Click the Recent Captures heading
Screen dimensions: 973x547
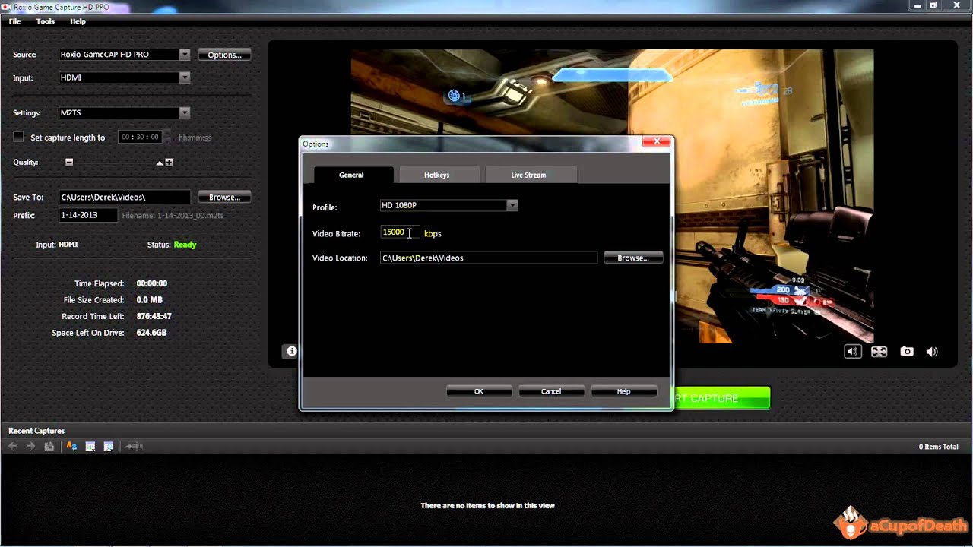[x=36, y=431]
